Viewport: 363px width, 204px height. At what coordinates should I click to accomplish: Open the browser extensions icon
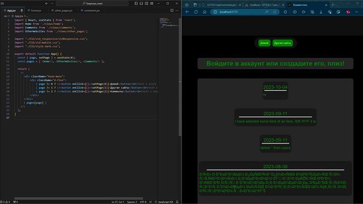tap(285, 12)
